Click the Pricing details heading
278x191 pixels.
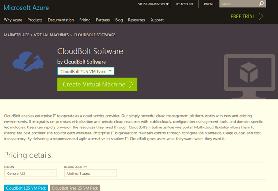28,155
